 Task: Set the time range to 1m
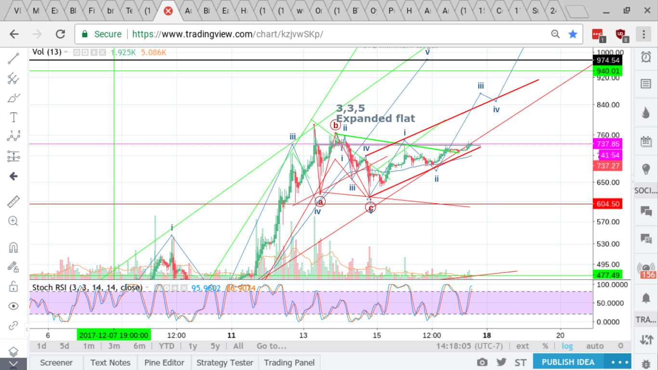(x=89, y=346)
